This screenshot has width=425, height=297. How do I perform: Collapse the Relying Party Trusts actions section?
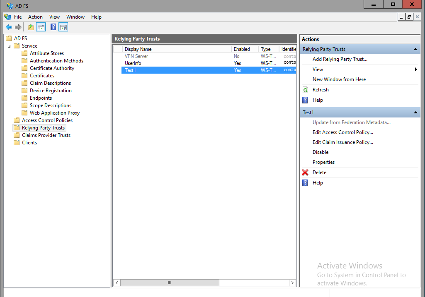(415, 49)
